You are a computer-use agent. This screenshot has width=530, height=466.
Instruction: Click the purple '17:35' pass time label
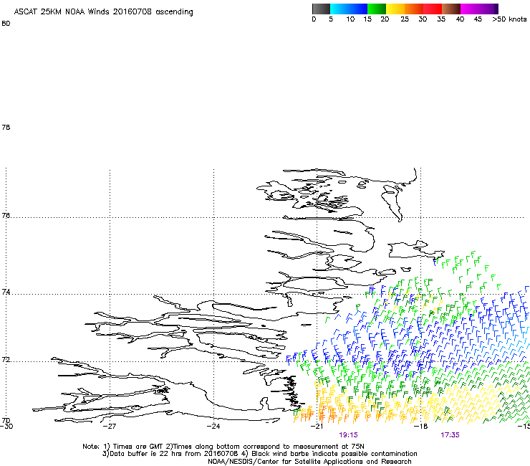[450, 435]
